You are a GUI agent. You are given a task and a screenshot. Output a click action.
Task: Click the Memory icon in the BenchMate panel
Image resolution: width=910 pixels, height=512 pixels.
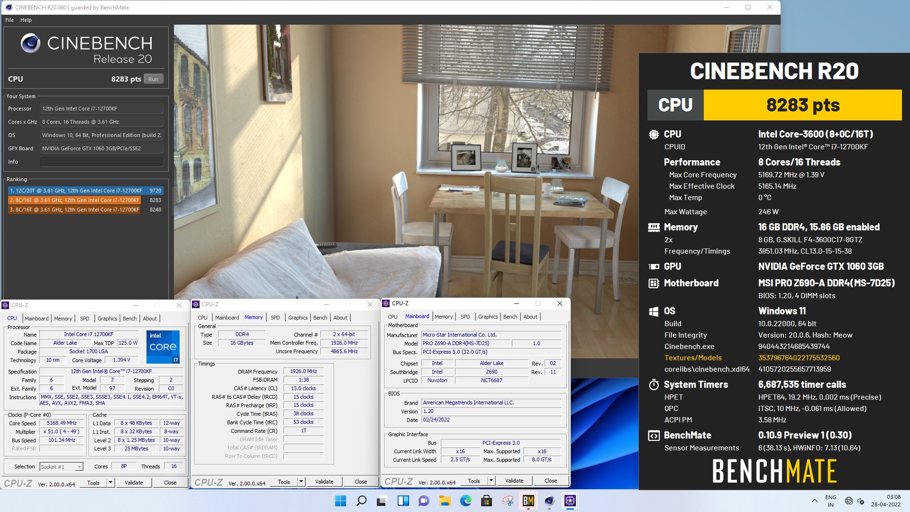pos(654,228)
